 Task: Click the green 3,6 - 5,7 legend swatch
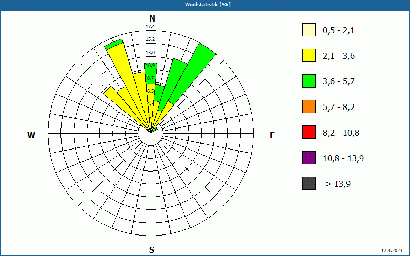click(x=309, y=81)
